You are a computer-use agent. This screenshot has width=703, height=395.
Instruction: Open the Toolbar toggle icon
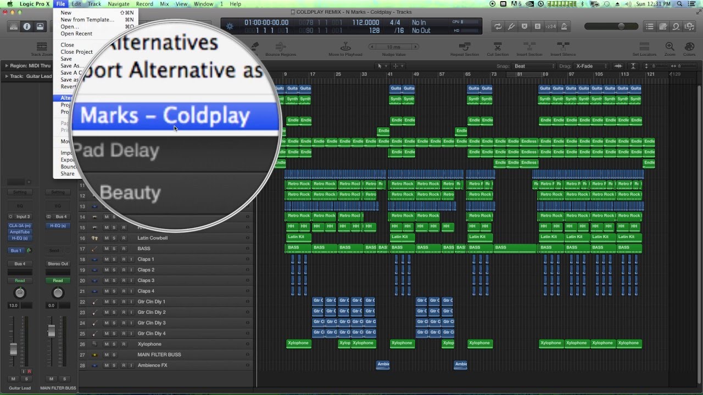40,26
